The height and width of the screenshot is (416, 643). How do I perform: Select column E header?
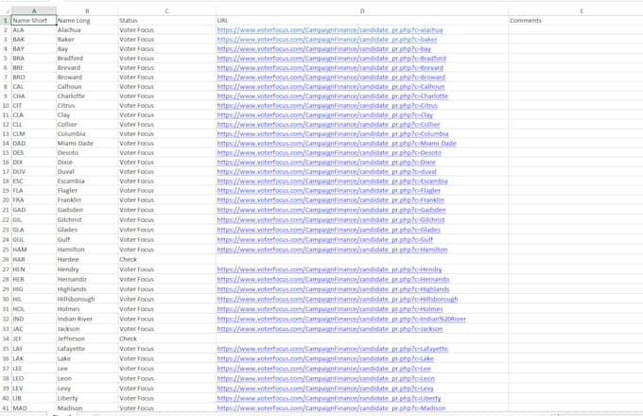pyautogui.click(x=576, y=11)
